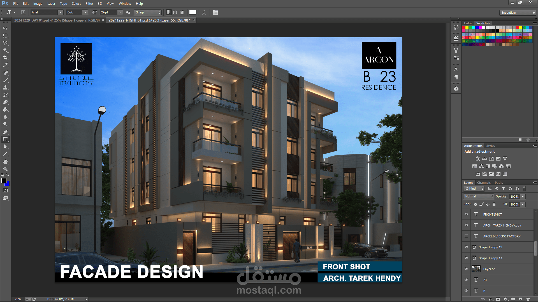
Task: Select the Pen tool
Action: coord(5,132)
